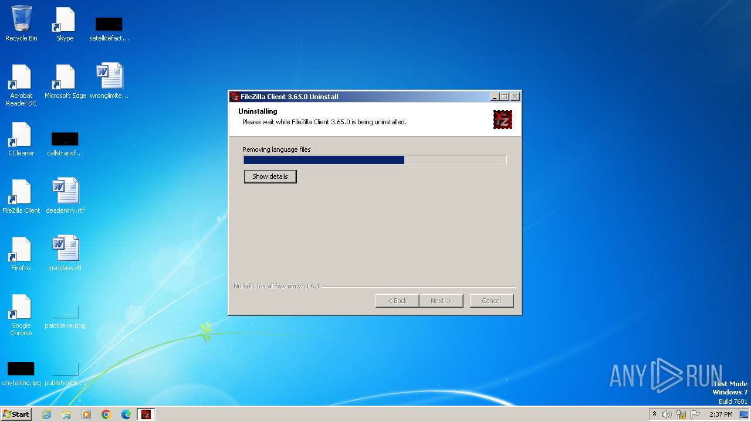The width and height of the screenshot is (751, 422).
Task: Click the 'Removing language files' status text
Action: click(x=276, y=149)
